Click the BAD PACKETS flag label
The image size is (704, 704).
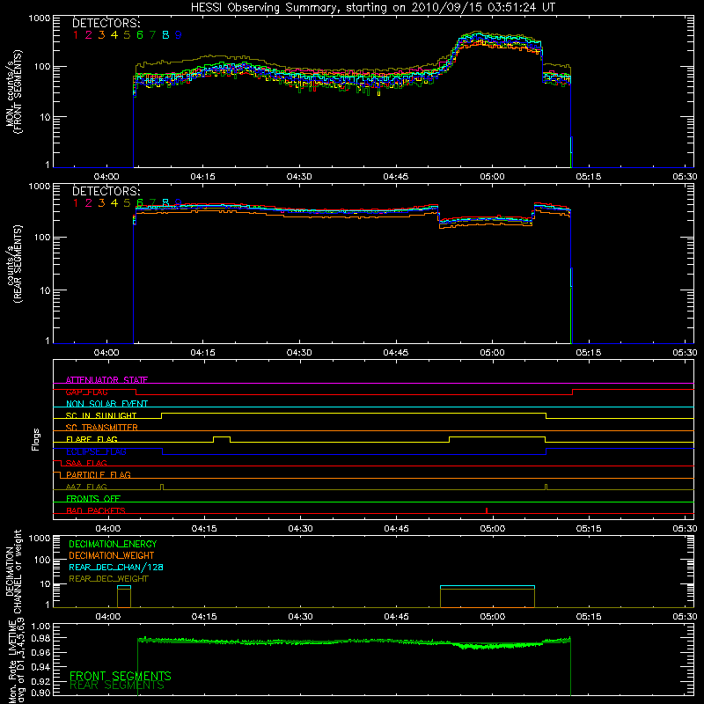[x=96, y=510]
